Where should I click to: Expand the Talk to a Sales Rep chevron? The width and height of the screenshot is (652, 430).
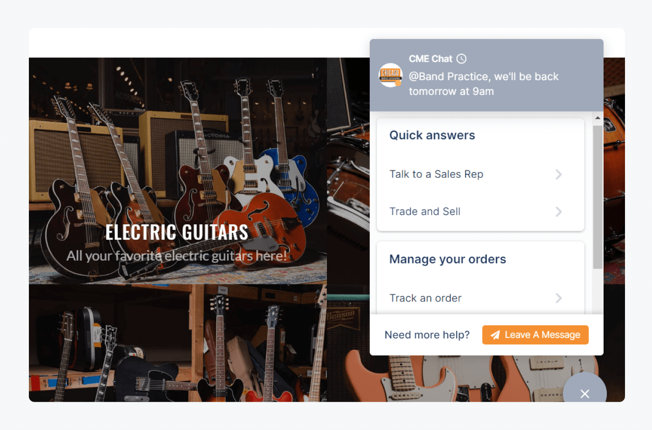(558, 175)
